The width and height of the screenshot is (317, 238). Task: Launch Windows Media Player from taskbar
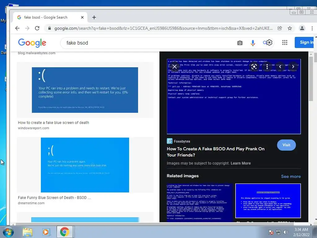46,232
